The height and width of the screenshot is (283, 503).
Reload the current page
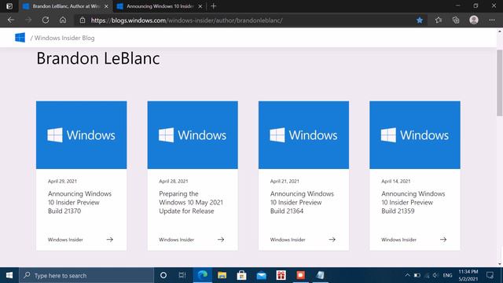(x=46, y=20)
